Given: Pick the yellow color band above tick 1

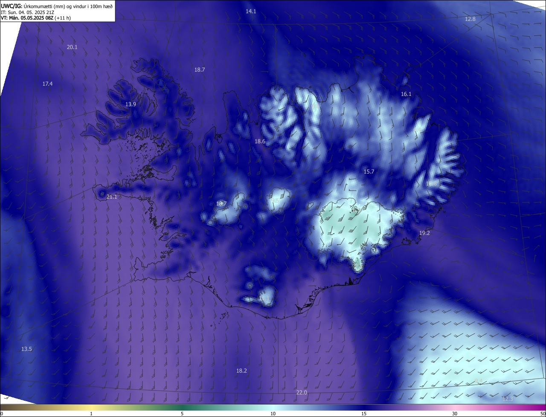Looking at the screenshot, I should click(x=91, y=407).
